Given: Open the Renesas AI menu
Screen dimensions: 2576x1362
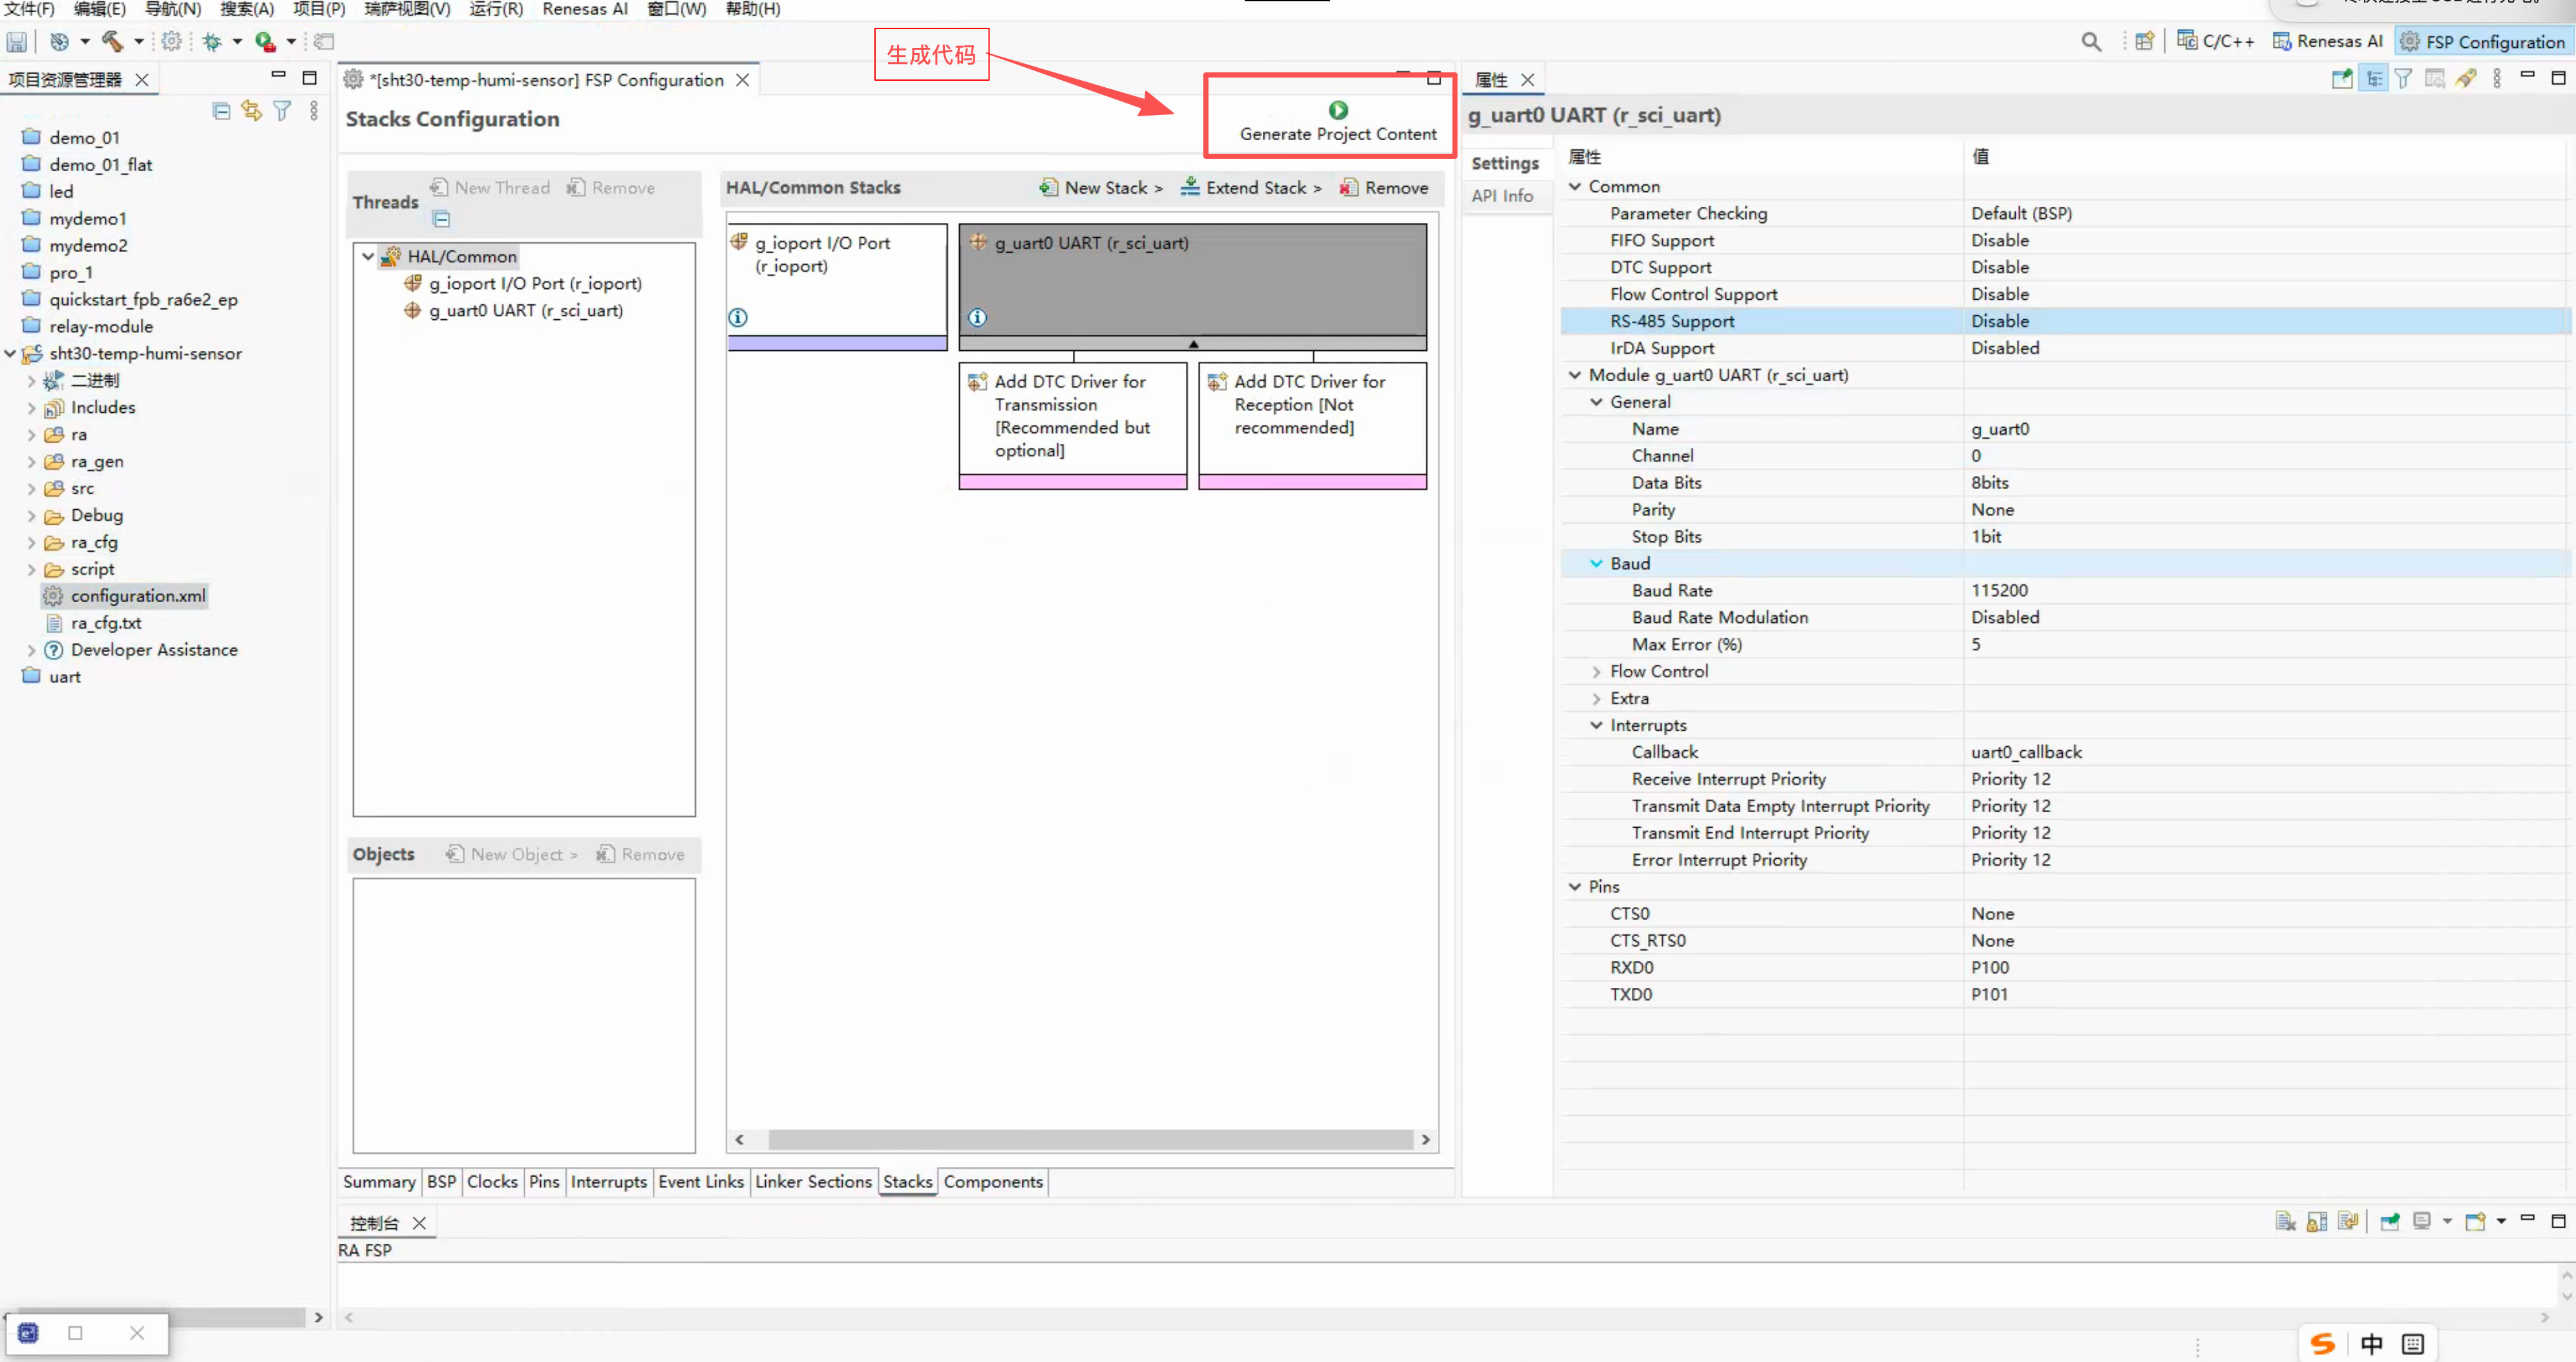Looking at the screenshot, I should (x=584, y=9).
